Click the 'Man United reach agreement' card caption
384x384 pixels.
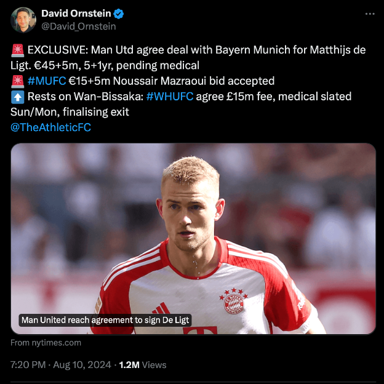(x=105, y=320)
